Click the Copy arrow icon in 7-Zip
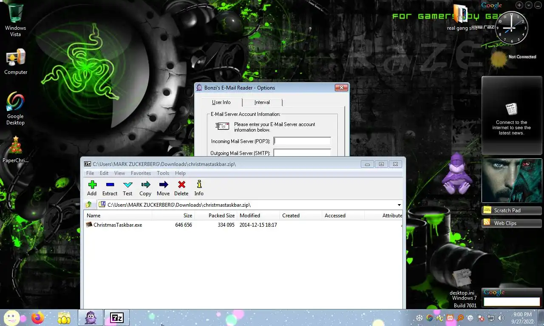 [x=145, y=188]
